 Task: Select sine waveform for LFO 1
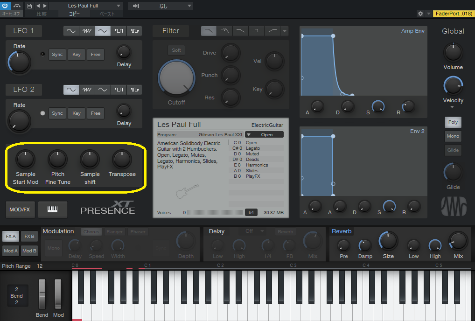coord(71,31)
